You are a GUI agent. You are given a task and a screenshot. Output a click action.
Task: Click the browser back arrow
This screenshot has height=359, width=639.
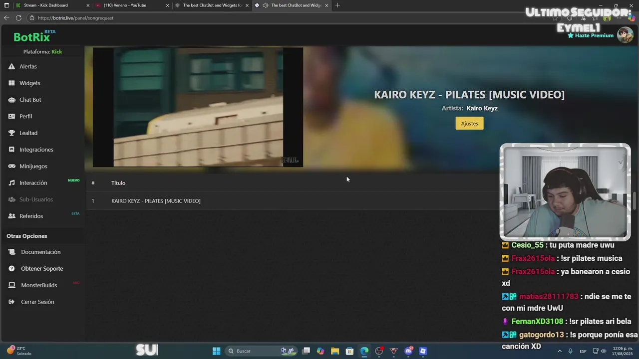pos(6,18)
